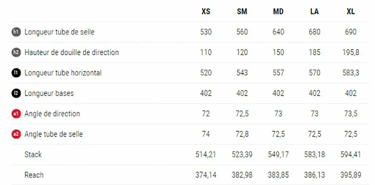
Task: Click the Hauteur de douille de direction label
Action: coord(71,52)
